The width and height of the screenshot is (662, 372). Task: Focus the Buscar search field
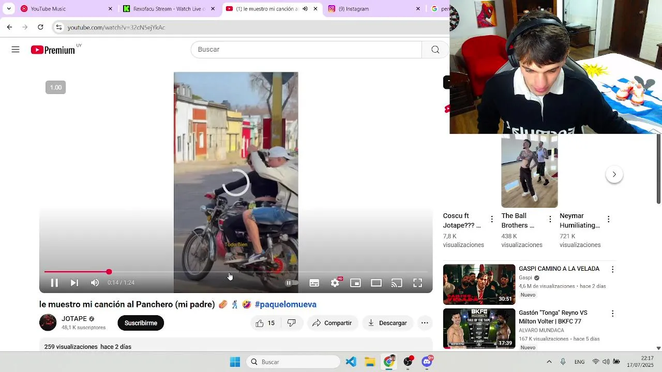[306, 50]
